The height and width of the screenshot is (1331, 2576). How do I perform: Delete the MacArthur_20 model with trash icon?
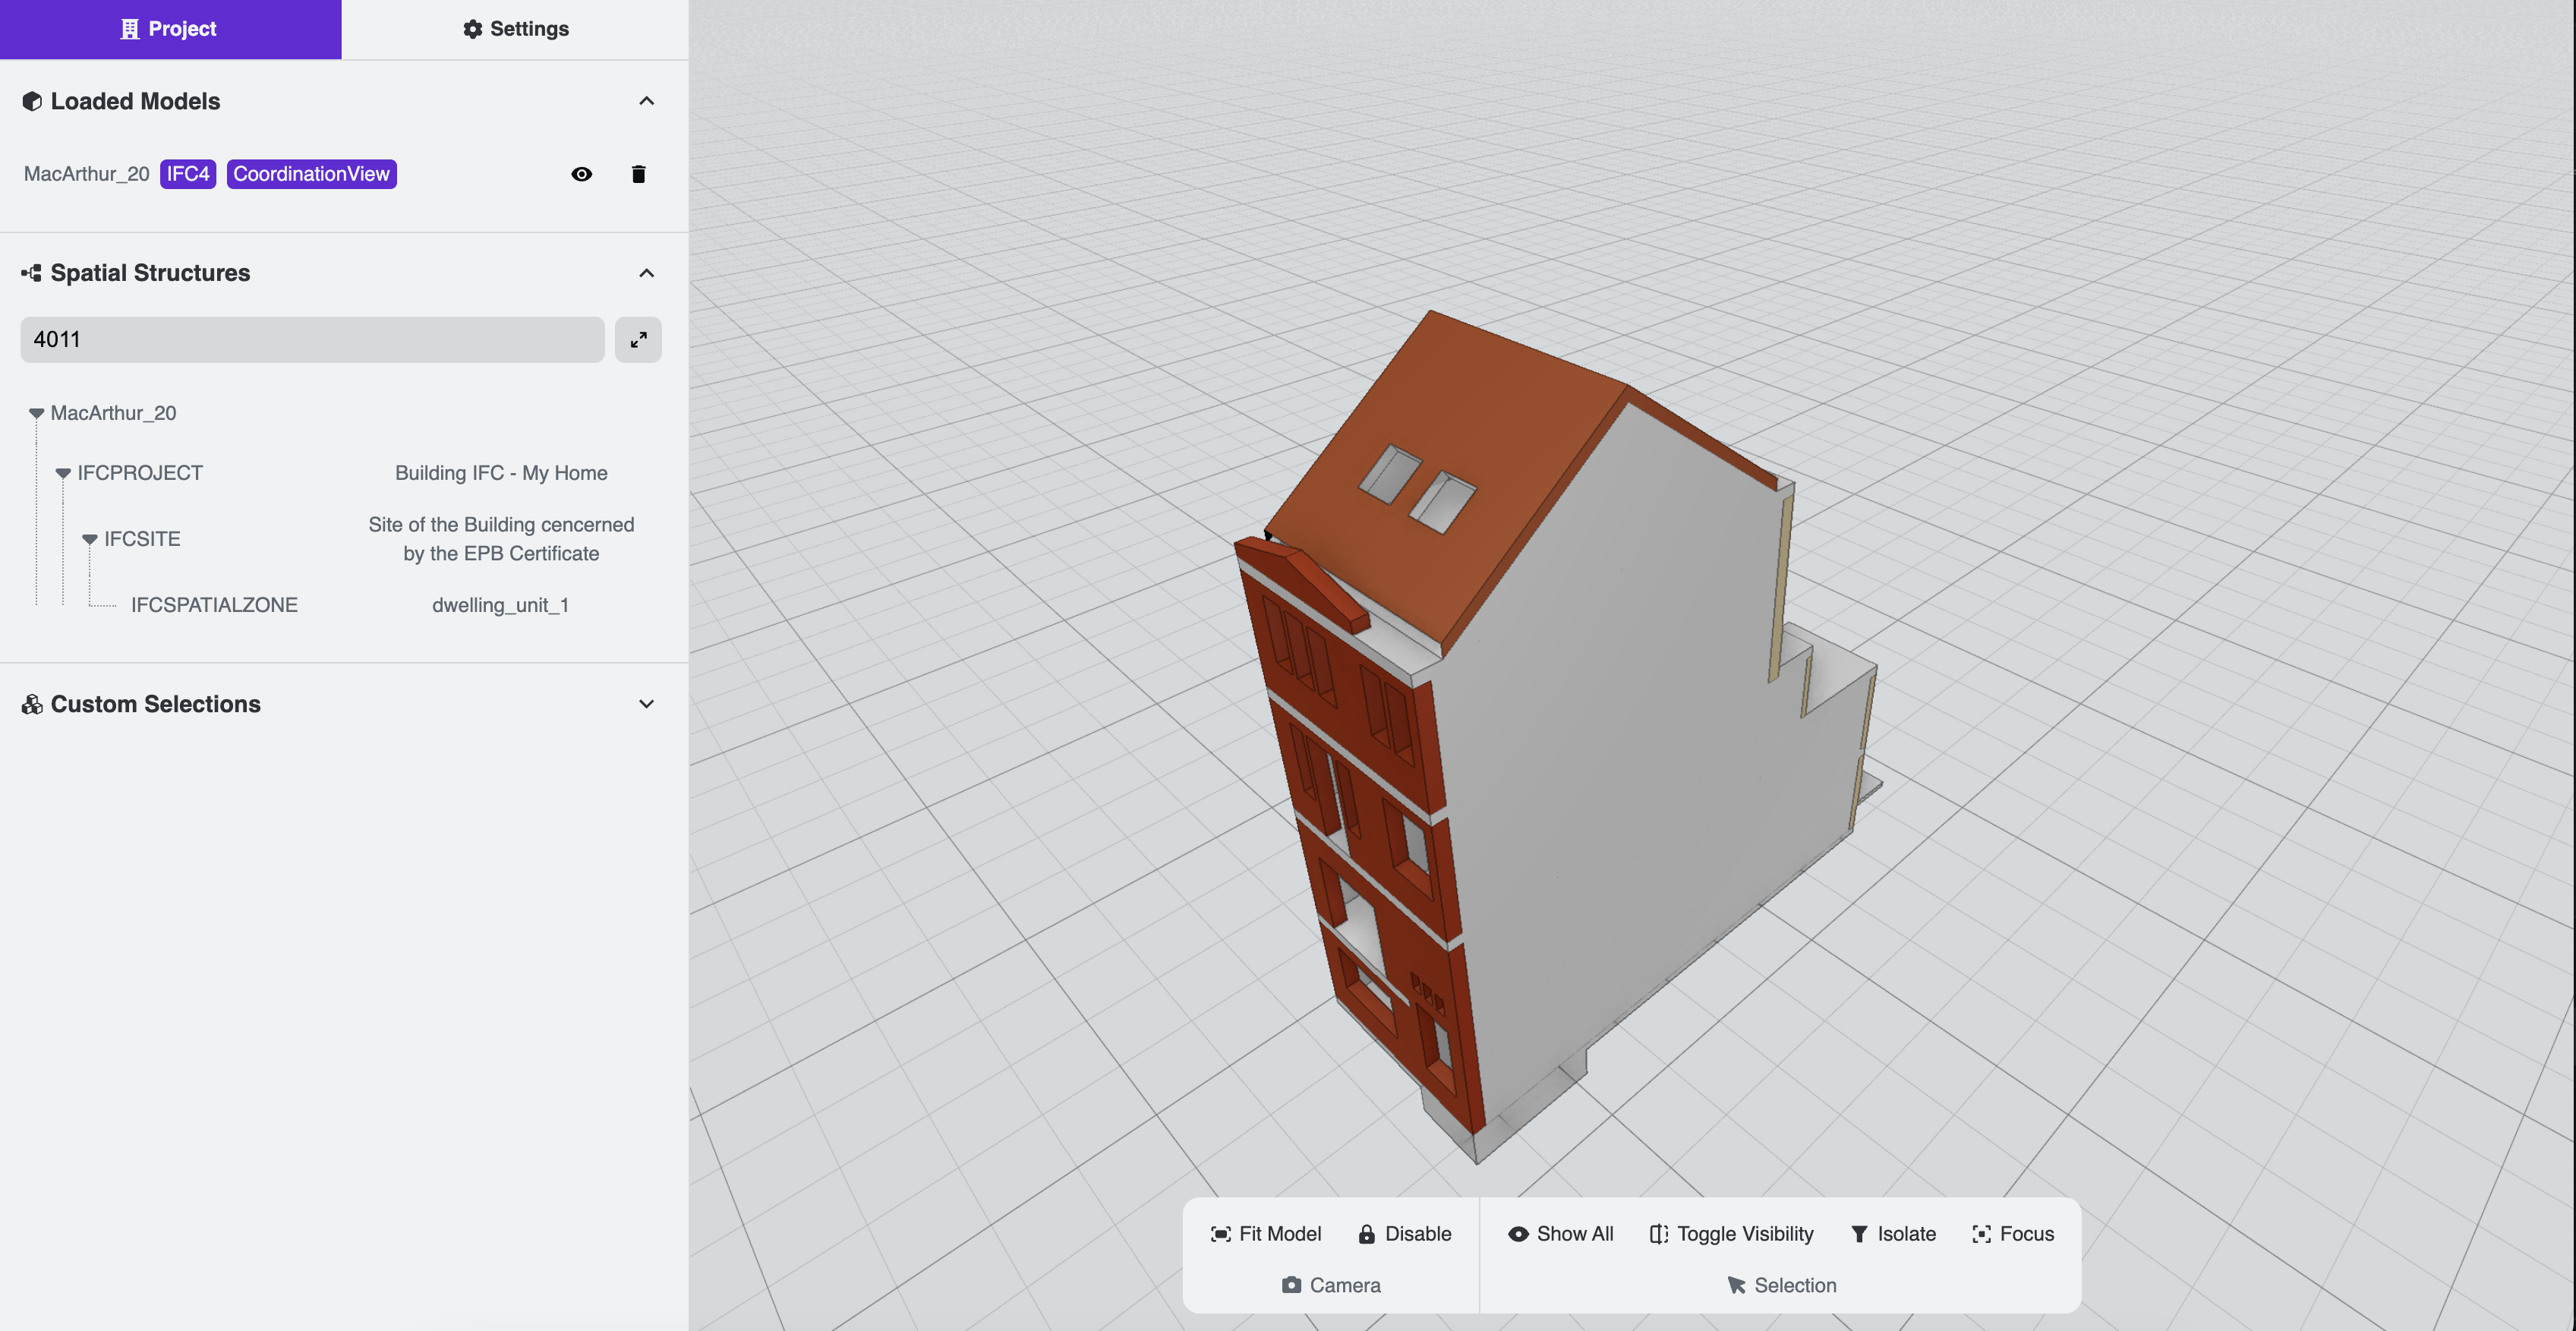click(x=638, y=174)
